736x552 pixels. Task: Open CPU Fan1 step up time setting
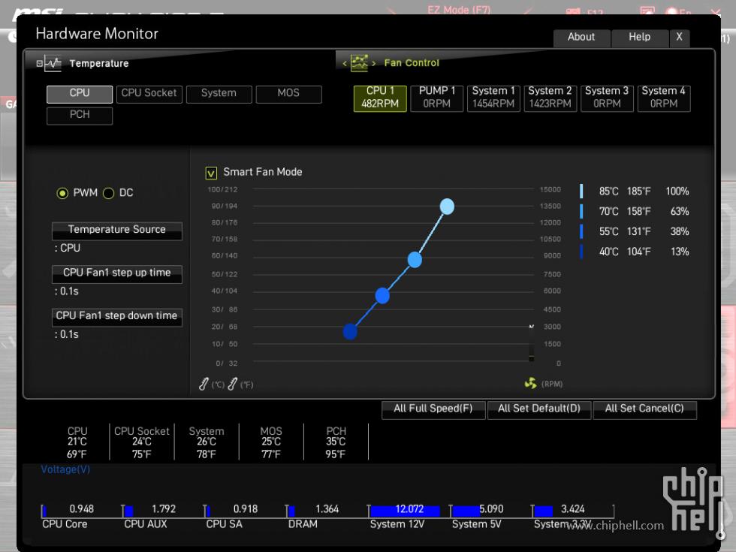coord(116,273)
